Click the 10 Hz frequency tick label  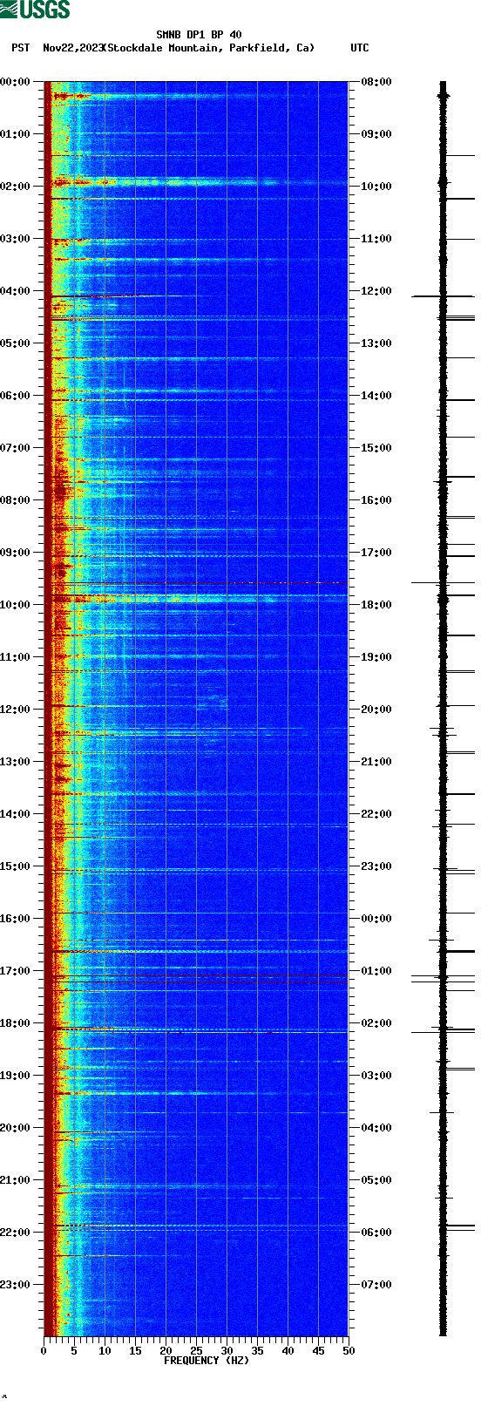[x=105, y=1351]
